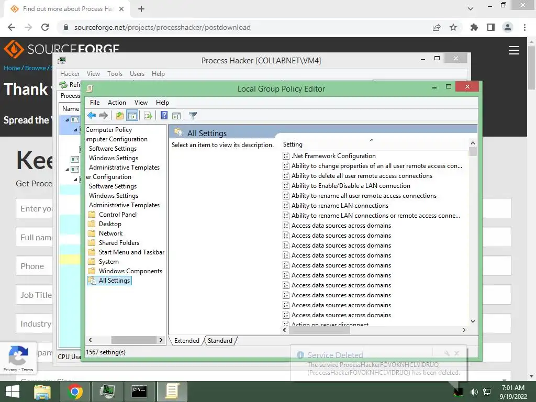The image size is (536, 402).
Task: Open File Explorer from taskbar
Action: point(42,392)
